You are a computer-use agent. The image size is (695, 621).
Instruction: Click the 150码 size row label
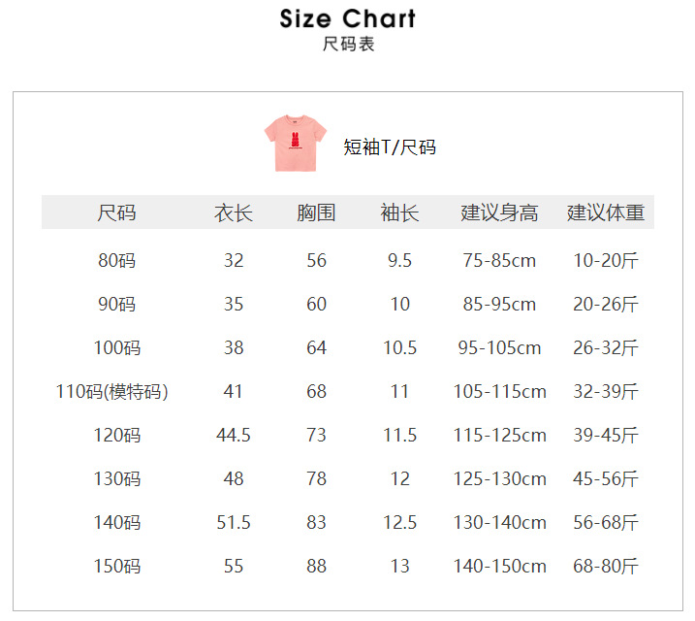[x=117, y=567]
